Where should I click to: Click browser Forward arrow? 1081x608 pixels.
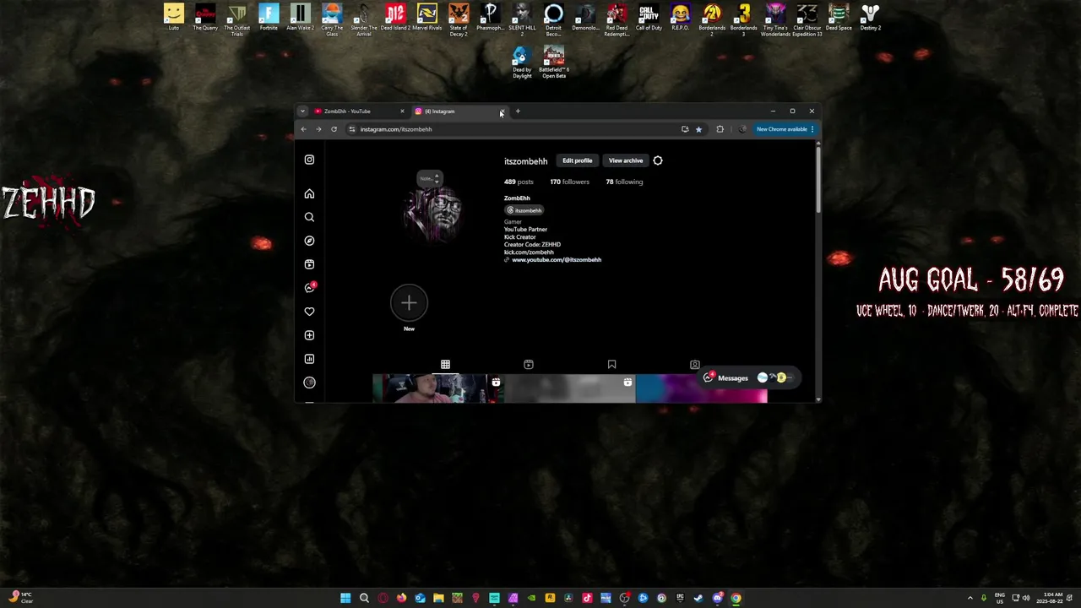pos(318,129)
